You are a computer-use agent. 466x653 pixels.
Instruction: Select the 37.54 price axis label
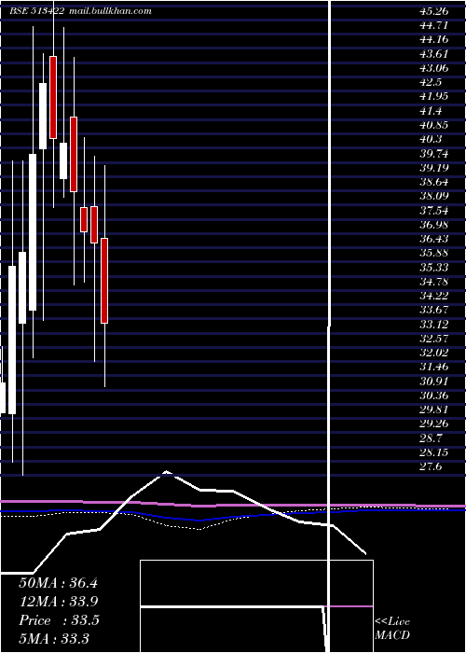tap(433, 210)
